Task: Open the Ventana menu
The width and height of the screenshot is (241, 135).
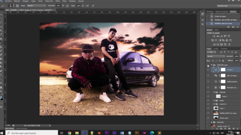Action: pos(72,1)
